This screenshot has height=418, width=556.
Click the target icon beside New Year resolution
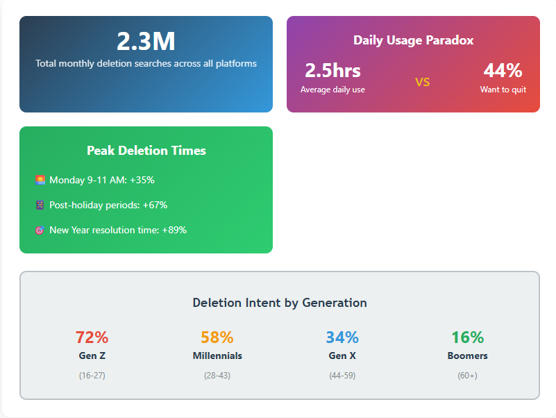click(40, 230)
